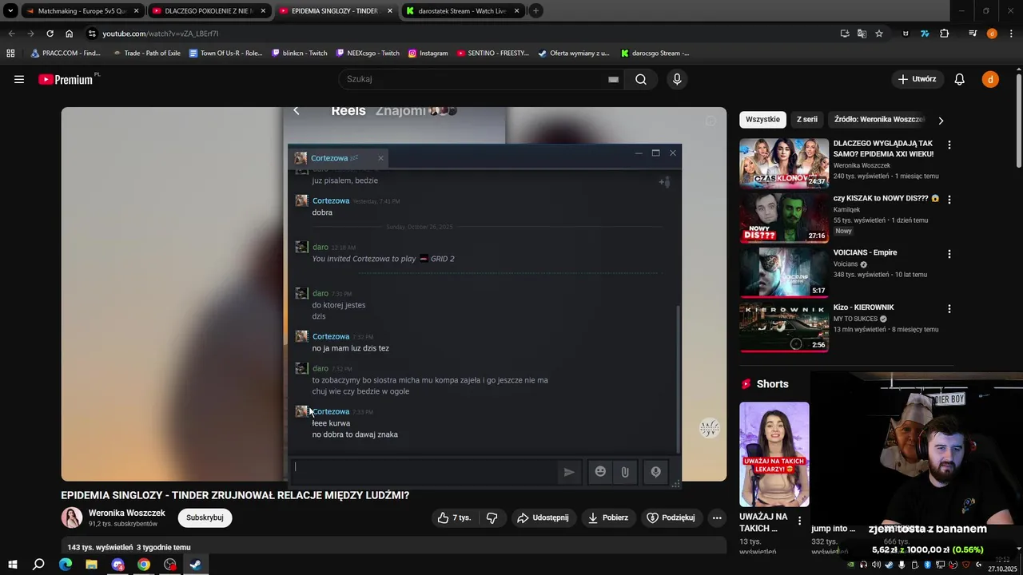1023x575 pixels.
Task: Click the Podziękuj thanks button
Action: [671, 517]
